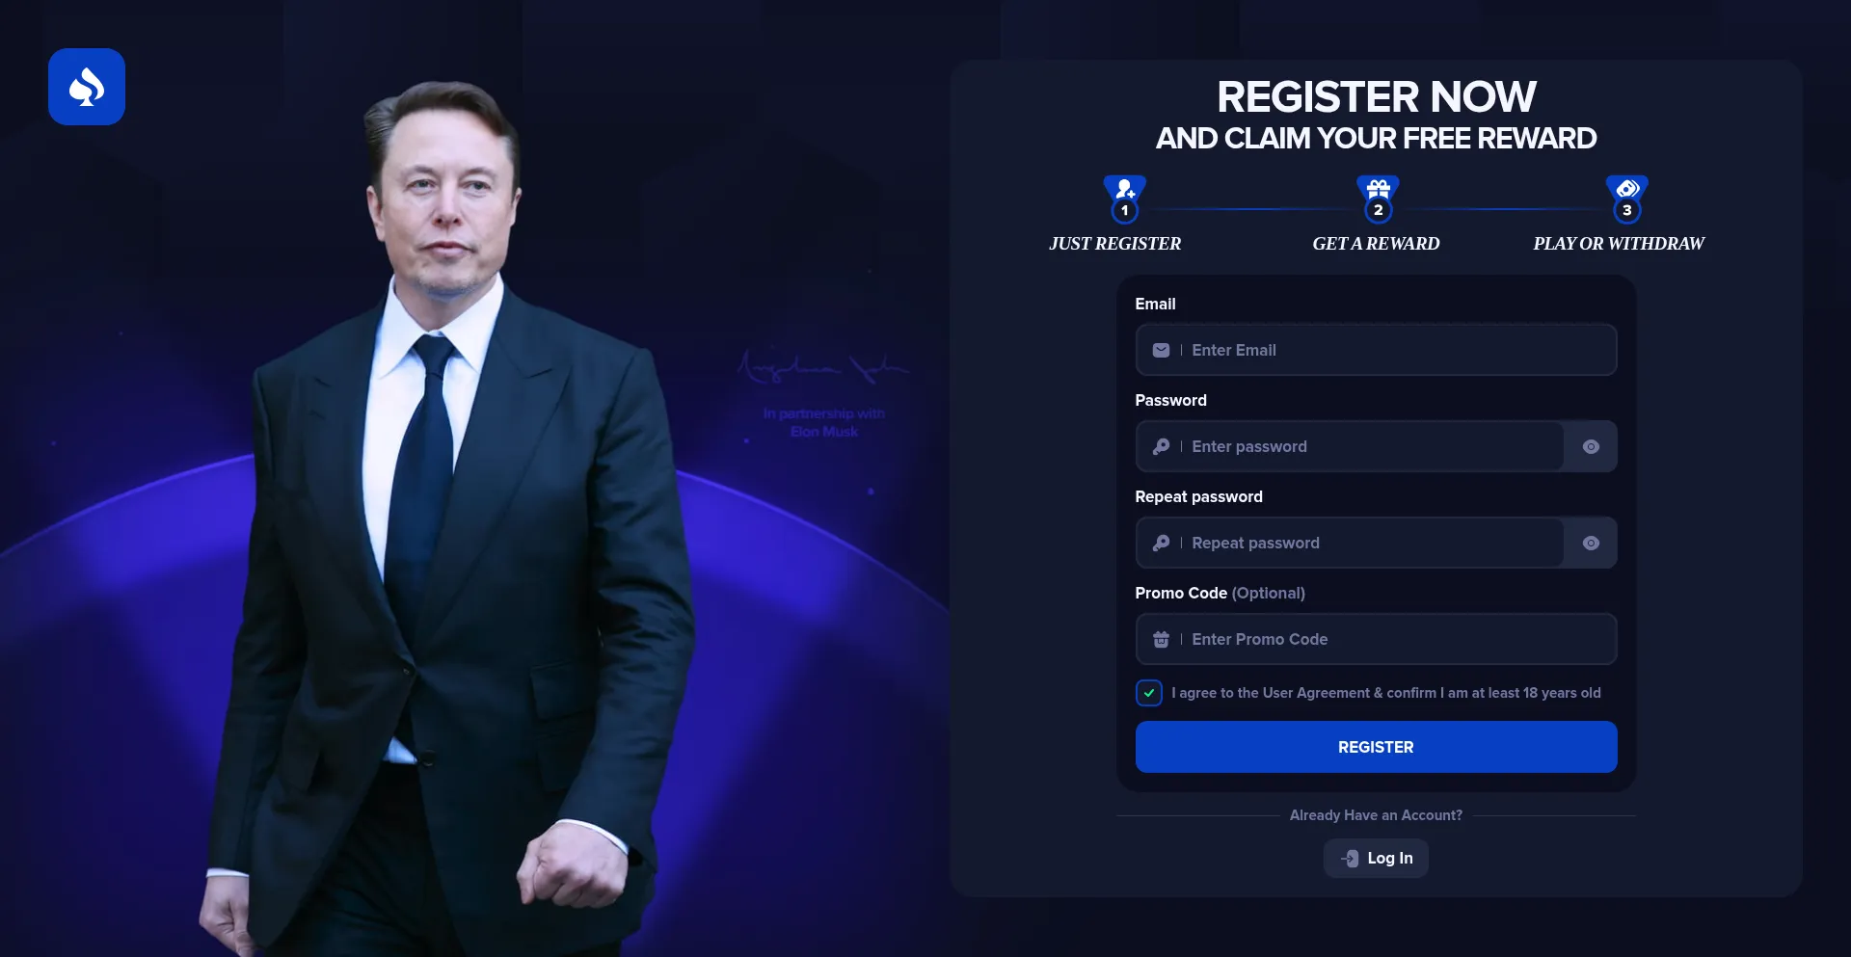Click the login arrow icon beside Log In
The image size is (1851, 957).
pos(1350,858)
